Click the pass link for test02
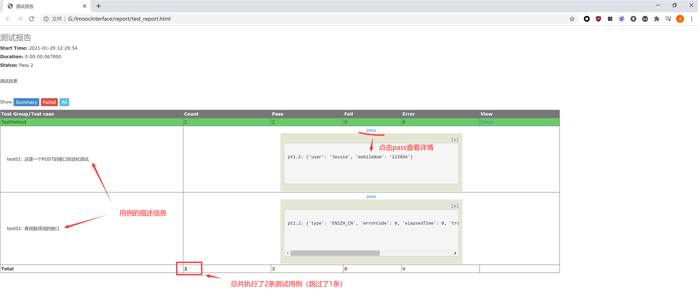 [371, 196]
